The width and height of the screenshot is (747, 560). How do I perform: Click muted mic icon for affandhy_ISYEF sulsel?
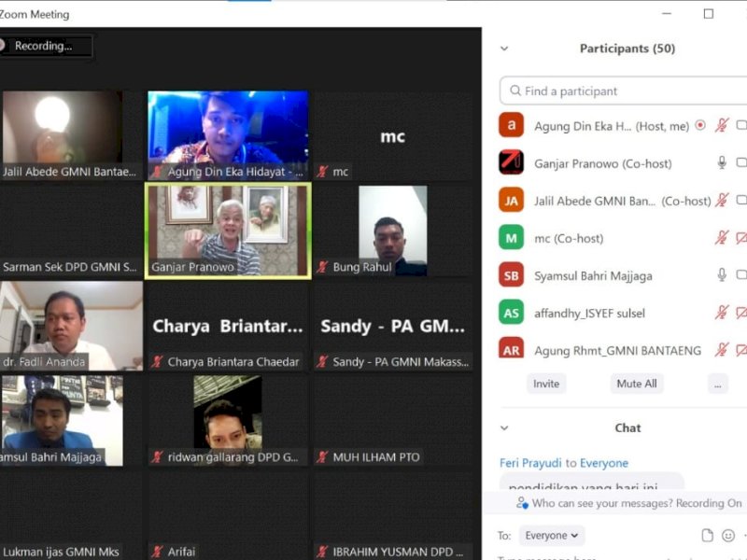pos(721,313)
